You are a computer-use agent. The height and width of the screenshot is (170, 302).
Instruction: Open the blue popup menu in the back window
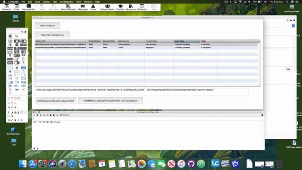tap(293, 25)
